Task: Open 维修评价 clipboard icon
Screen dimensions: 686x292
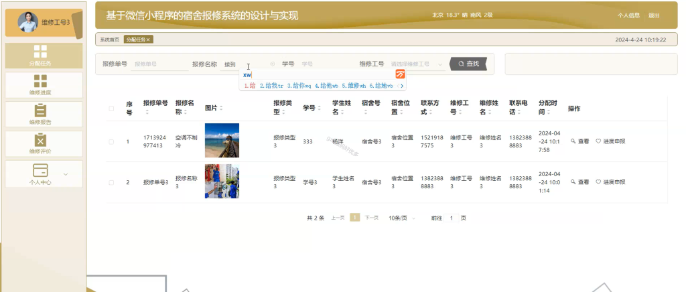Action: pos(40,139)
